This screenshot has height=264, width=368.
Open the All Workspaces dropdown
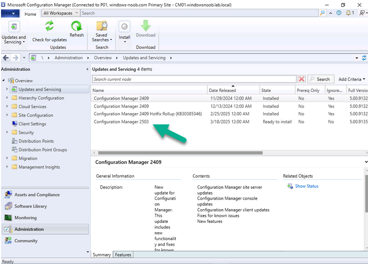pyautogui.click(x=60, y=13)
